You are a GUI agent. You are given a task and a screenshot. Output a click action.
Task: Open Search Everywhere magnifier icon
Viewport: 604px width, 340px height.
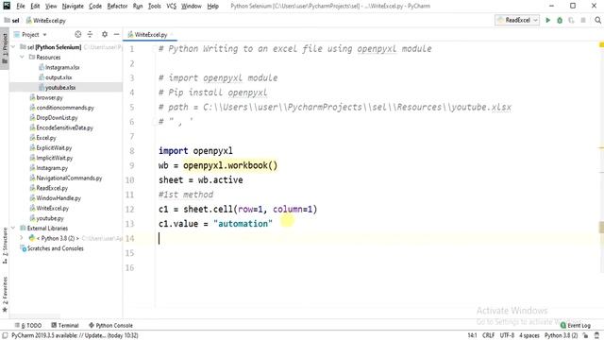[597, 20]
